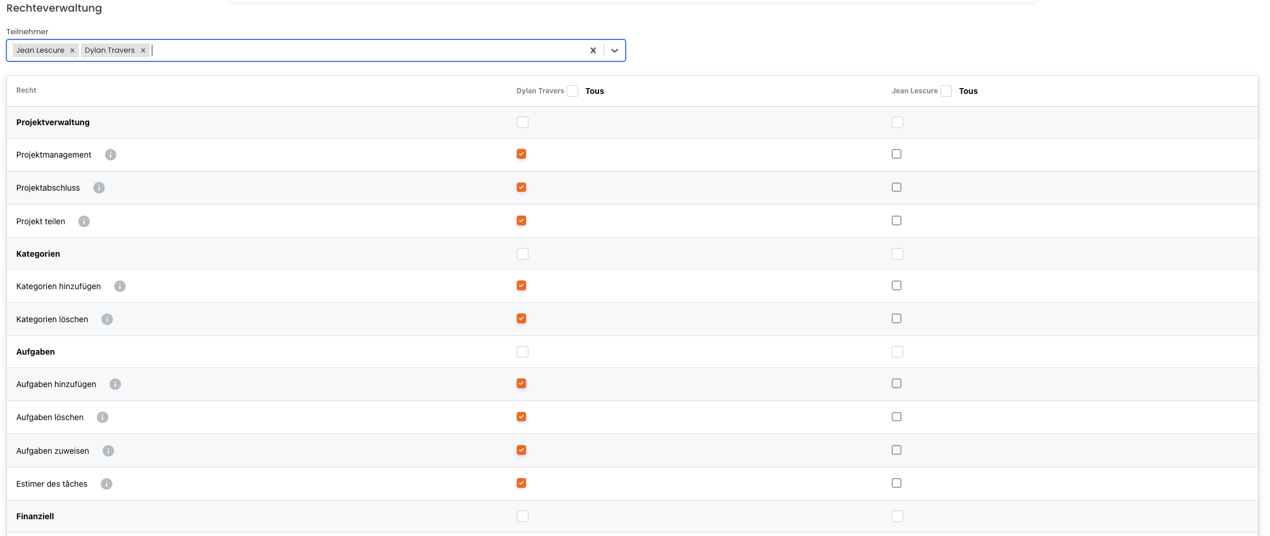Image resolution: width=1270 pixels, height=536 pixels.
Task: Enable Aufgaben löschen for Jean Lescure
Action: (896, 417)
